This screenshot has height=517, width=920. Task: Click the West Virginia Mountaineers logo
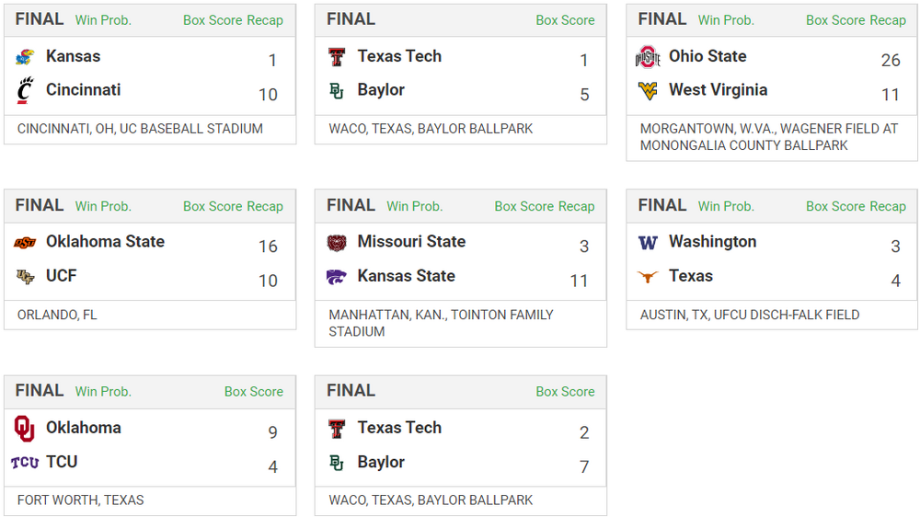click(648, 90)
